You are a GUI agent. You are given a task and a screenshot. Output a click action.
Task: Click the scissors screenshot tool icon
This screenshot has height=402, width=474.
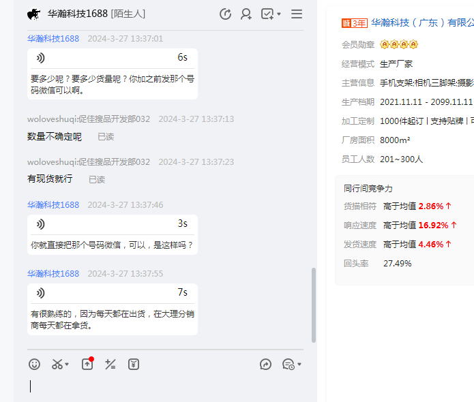[x=57, y=365]
